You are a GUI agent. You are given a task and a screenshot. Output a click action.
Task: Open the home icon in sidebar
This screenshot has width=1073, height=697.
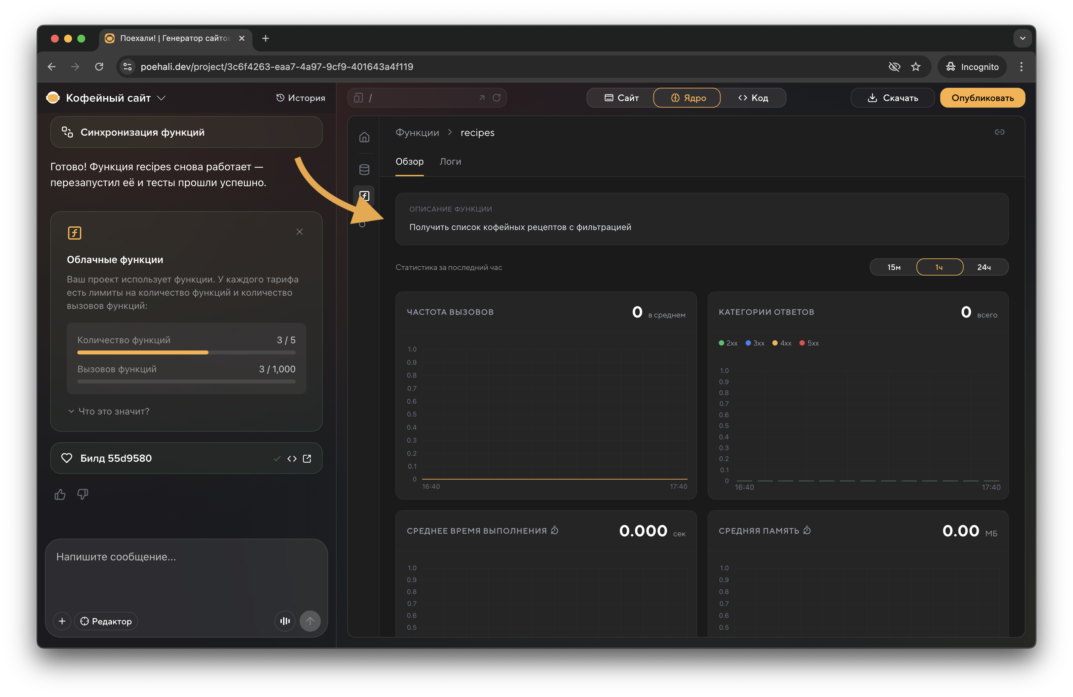click(x=364, y=137)
